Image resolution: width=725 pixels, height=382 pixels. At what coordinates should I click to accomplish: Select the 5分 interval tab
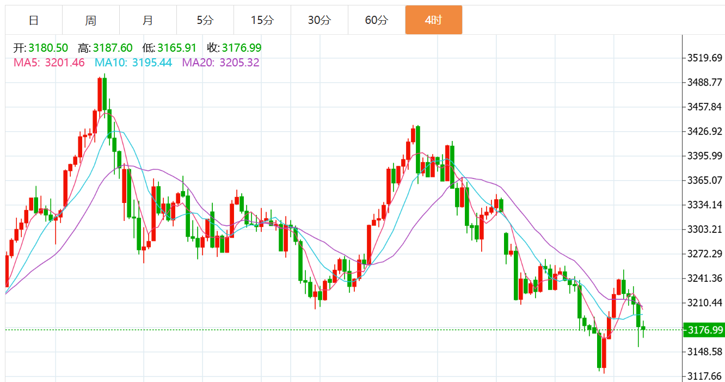[205, 20]
